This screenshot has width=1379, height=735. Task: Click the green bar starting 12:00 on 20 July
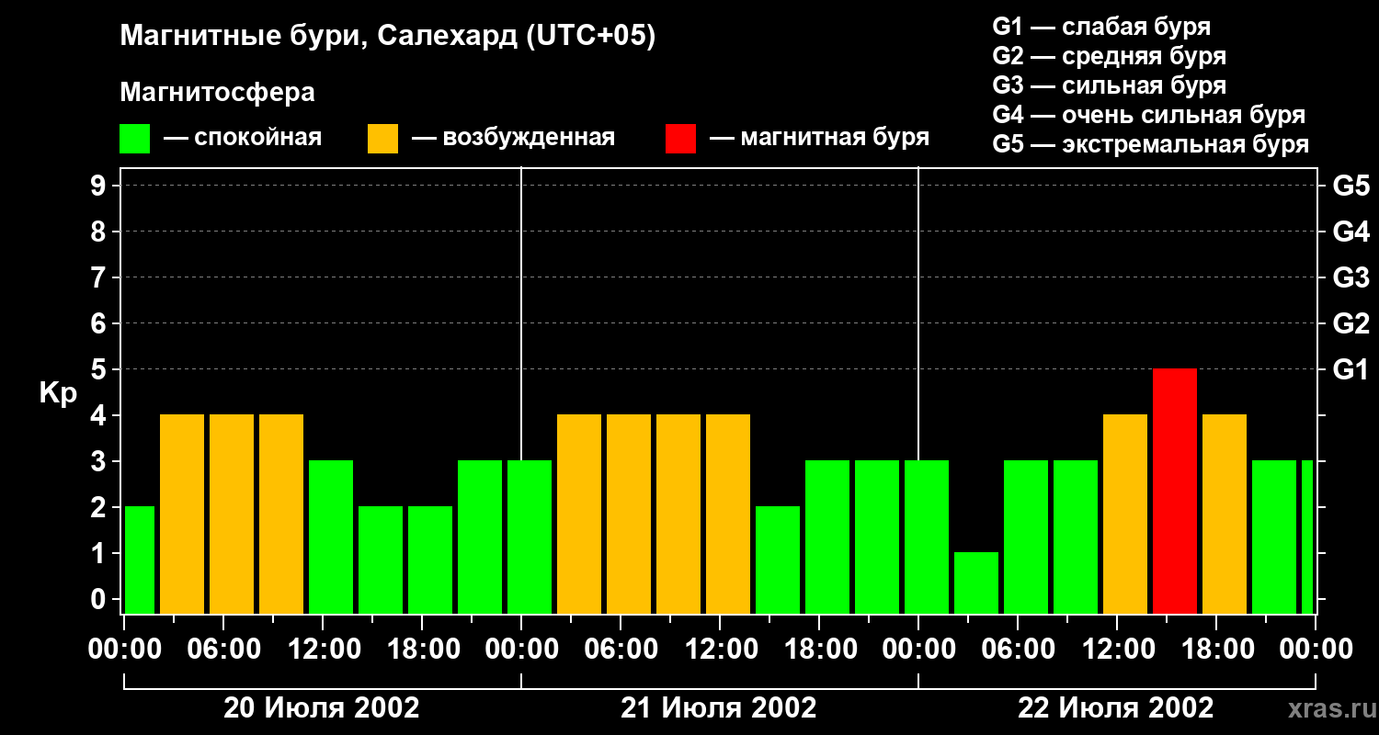(331, 537)
